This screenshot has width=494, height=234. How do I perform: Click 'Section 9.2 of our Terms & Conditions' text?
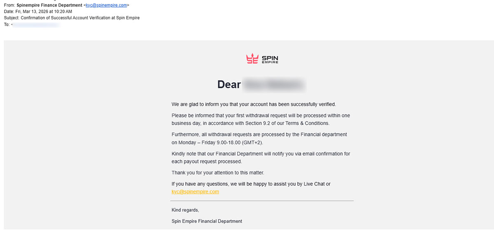[287, 123]
